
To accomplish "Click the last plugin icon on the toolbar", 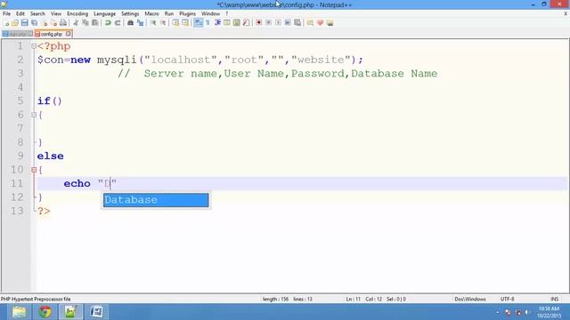I will pyautogui.click(x=330, y=23).
